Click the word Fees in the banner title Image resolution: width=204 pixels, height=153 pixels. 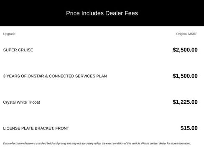[131, 13]
